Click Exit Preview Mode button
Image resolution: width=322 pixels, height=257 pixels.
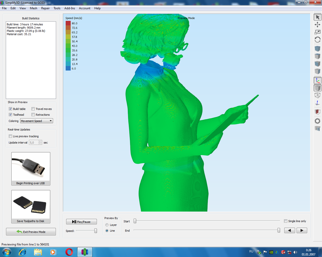click(31, 232)
